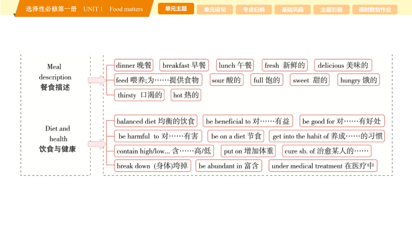This screenshot has height=231, width=412.
Task: Click the hot 热的 word box
Action: click(x=186, y=95)
